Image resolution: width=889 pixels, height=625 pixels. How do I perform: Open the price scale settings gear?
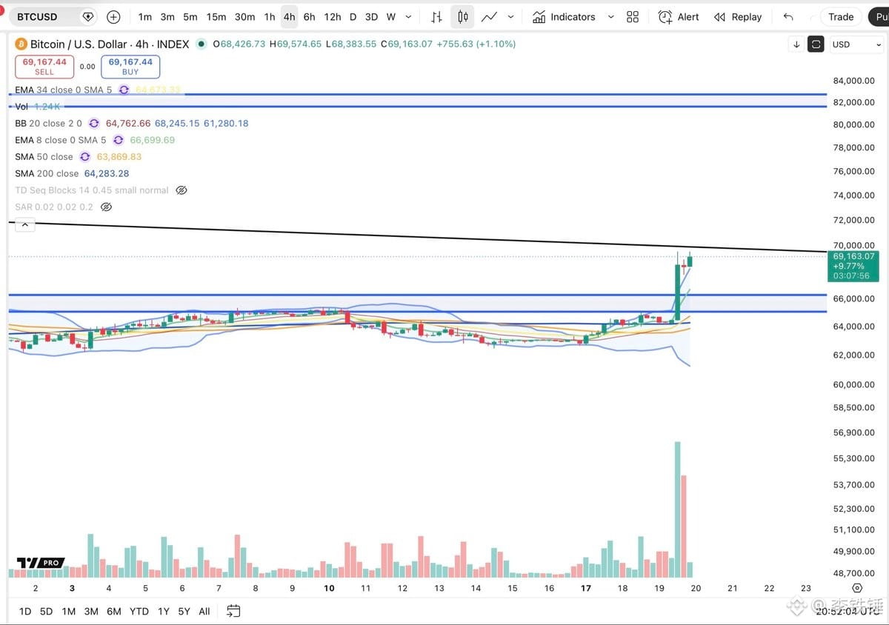(x=857, y=588)
